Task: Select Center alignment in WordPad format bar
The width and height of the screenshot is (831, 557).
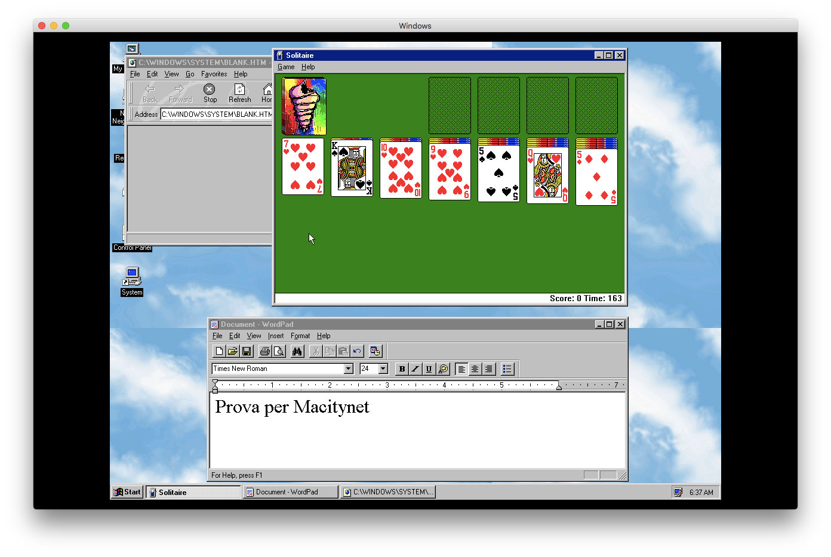Action: 475,369
